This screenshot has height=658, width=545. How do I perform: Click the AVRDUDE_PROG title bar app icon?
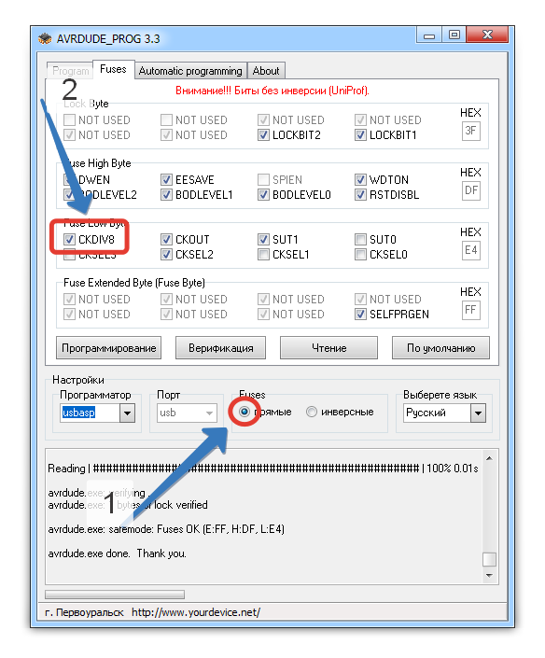pyautogui.click(x=45, y=39)
